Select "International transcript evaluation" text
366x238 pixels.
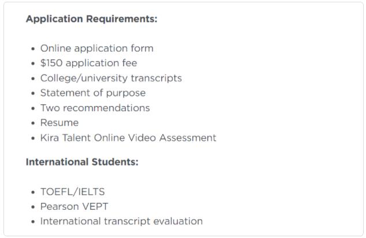click(x=121, y=221)
